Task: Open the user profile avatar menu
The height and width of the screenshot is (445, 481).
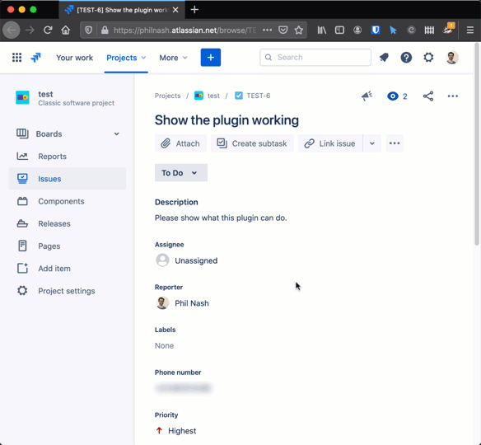Action: [x=452, y=58]
